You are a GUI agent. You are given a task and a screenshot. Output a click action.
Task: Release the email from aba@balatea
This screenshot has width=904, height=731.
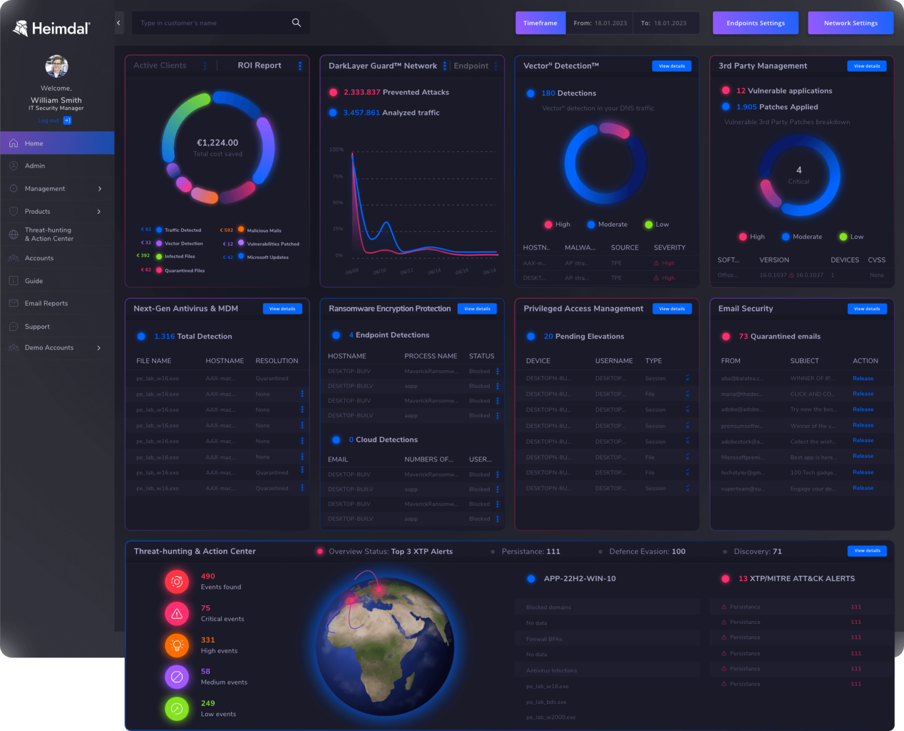863,378
